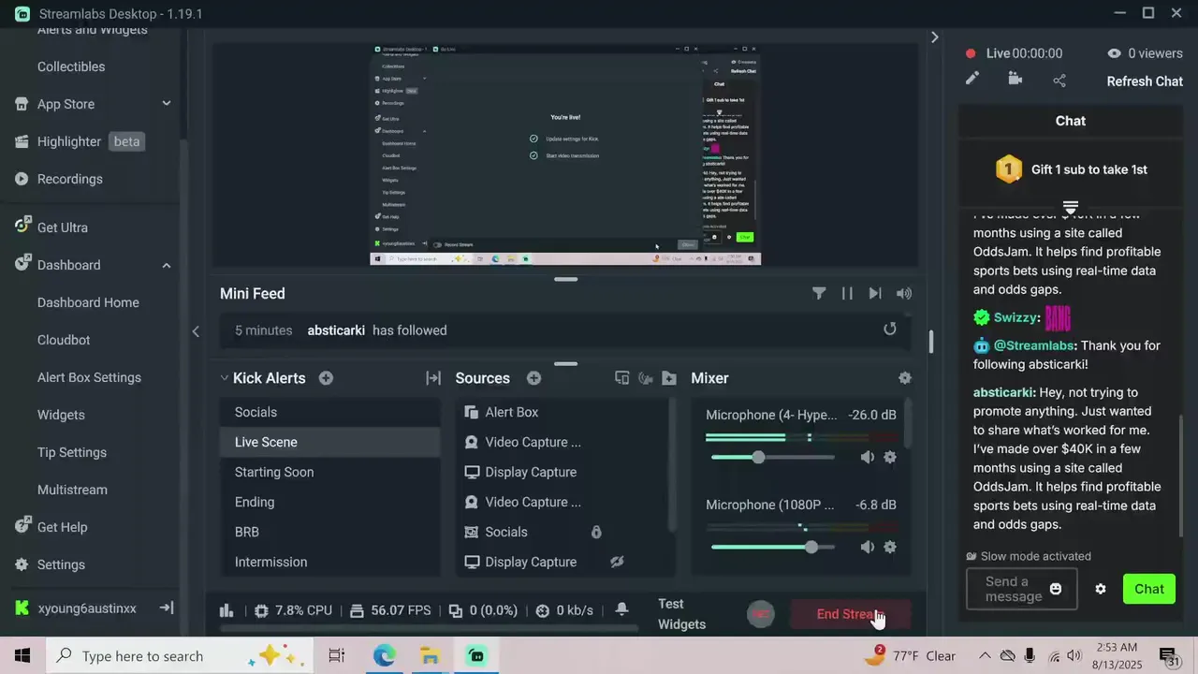Open the notifications bell in status bar

pos(621,609)
